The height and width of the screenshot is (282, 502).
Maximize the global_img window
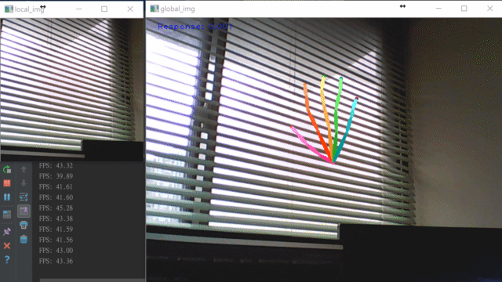click(464, 9)
